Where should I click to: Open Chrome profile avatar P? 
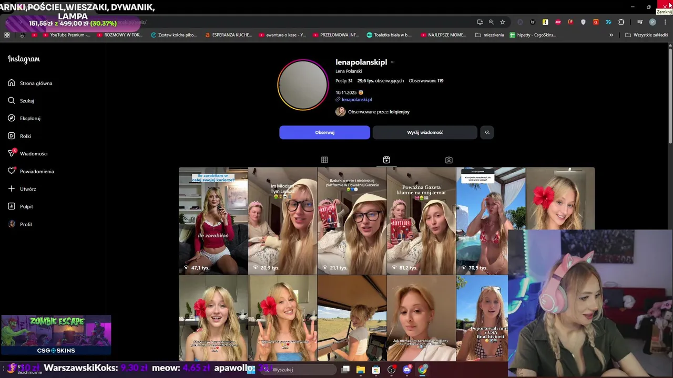point(652,22)
